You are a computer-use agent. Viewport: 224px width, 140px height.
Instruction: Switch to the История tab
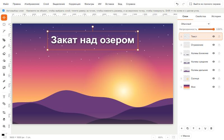tap(216, 16)
